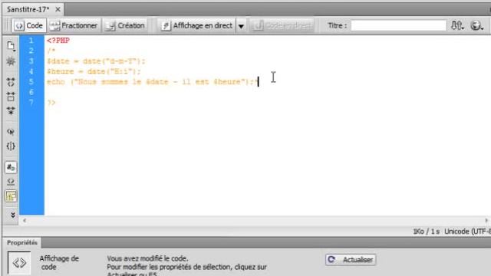
Task: Open the preview in browser globe icon
Action: [x=476, y=25]
